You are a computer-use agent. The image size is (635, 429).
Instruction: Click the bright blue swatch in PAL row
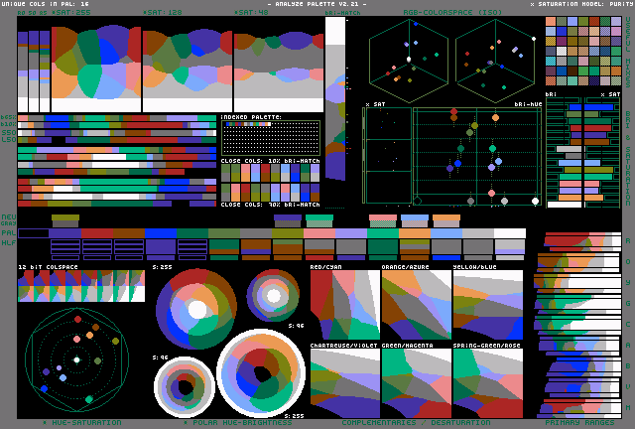[x=161, y=233]
